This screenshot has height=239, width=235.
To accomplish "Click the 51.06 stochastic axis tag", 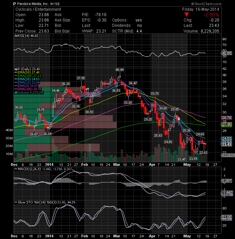I will (x=227, y=217).
